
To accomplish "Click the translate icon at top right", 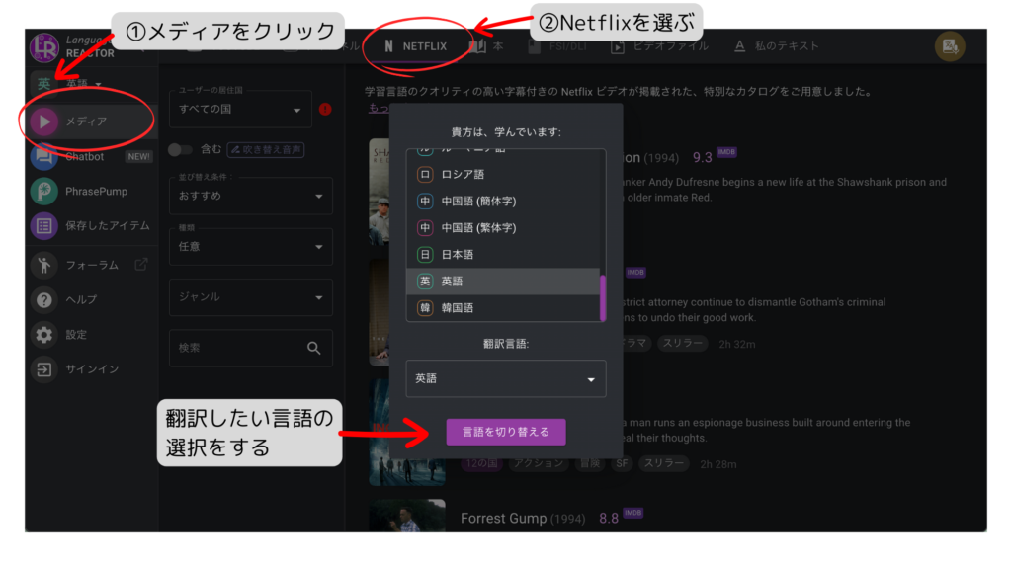I will click(x=950, y=46).
